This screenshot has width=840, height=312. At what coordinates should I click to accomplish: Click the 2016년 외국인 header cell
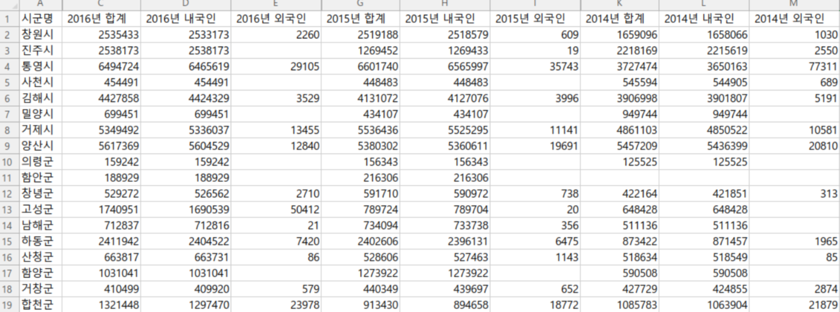pos(276,18)
